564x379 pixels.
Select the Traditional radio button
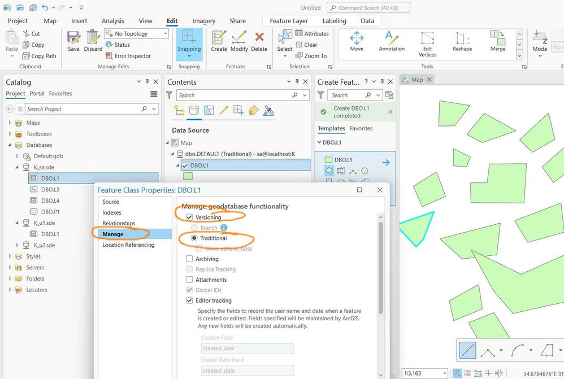coord(194,238)
